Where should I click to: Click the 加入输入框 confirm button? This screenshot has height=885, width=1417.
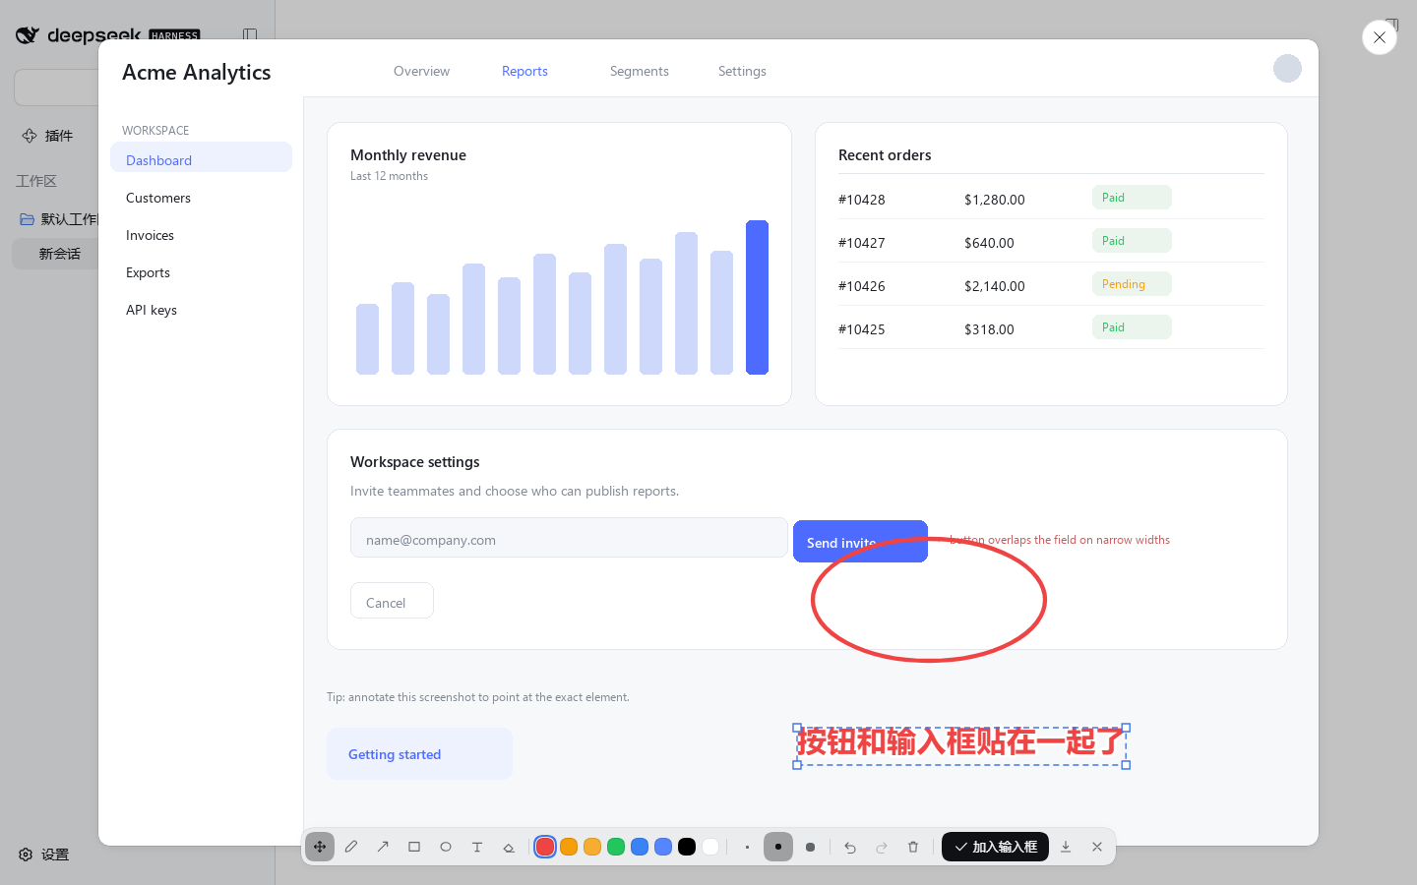pyautogui.click(x=995, y=847)
